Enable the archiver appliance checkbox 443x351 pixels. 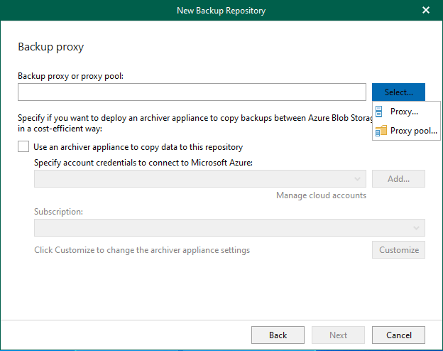[x=23, y=147]
